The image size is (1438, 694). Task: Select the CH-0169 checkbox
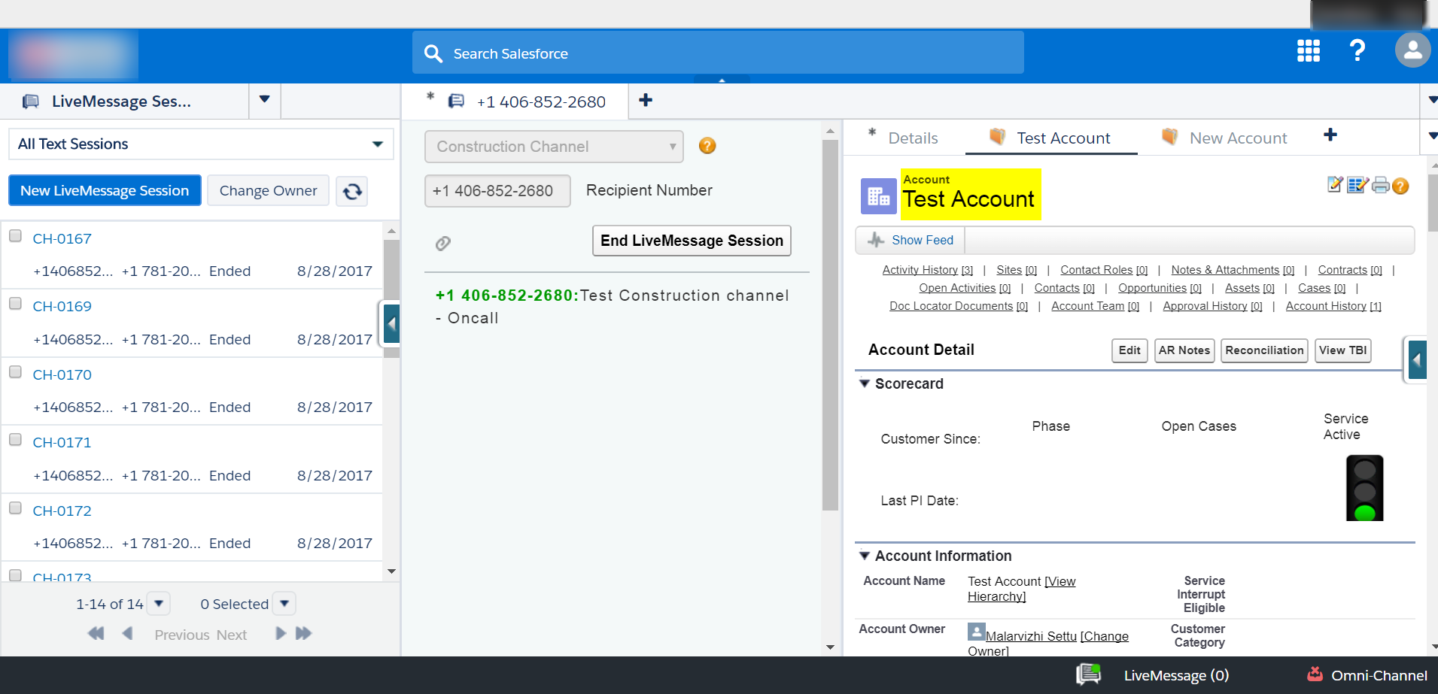tap(15, 304)
